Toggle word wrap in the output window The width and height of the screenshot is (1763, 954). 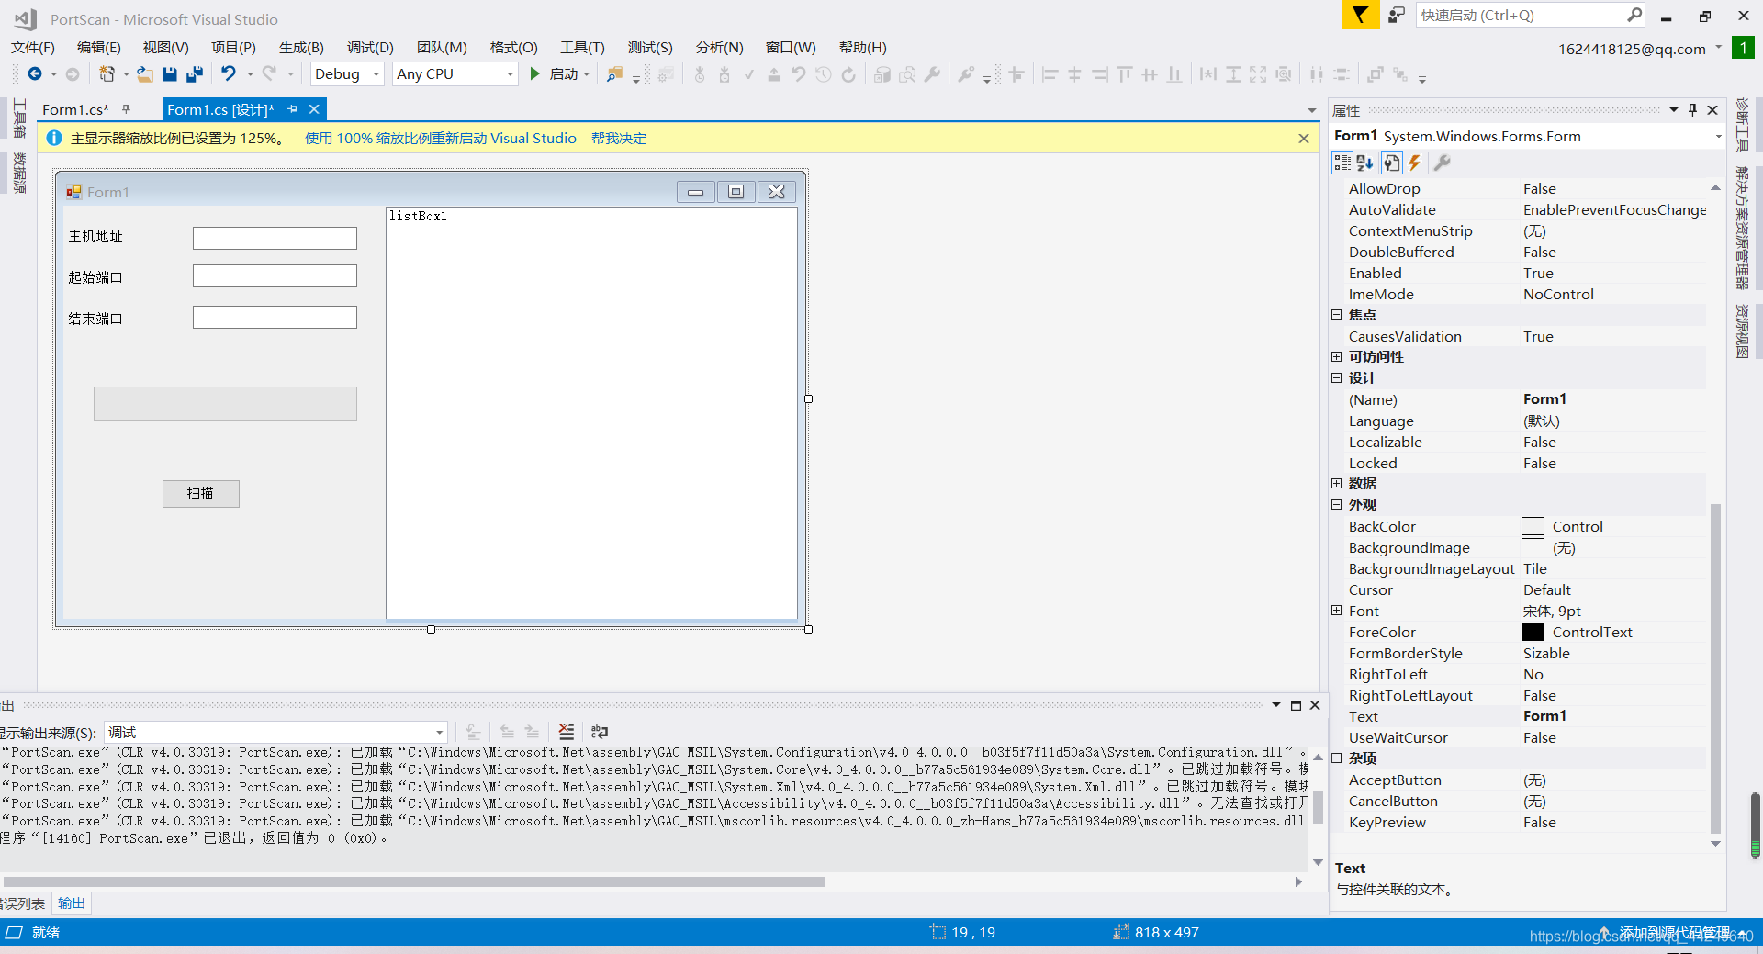click(600, 732)
